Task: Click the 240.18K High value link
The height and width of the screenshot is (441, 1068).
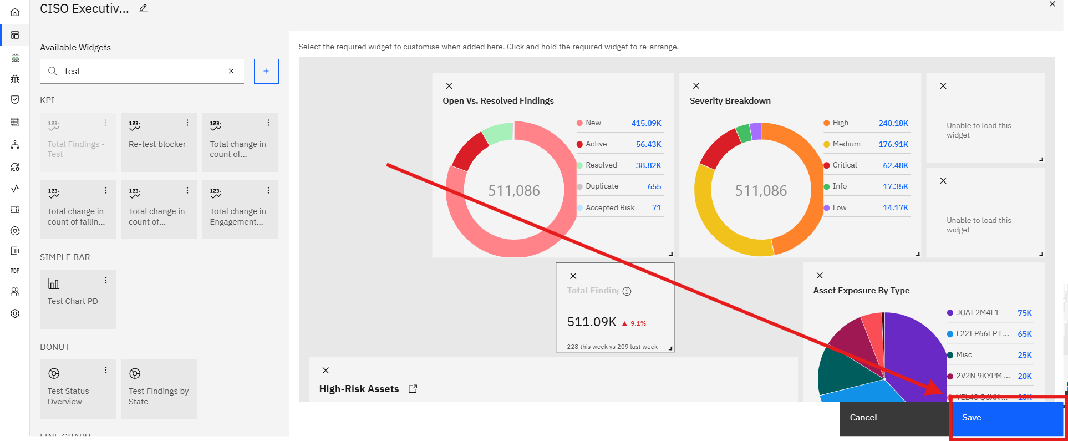Action: coord(893,123)
